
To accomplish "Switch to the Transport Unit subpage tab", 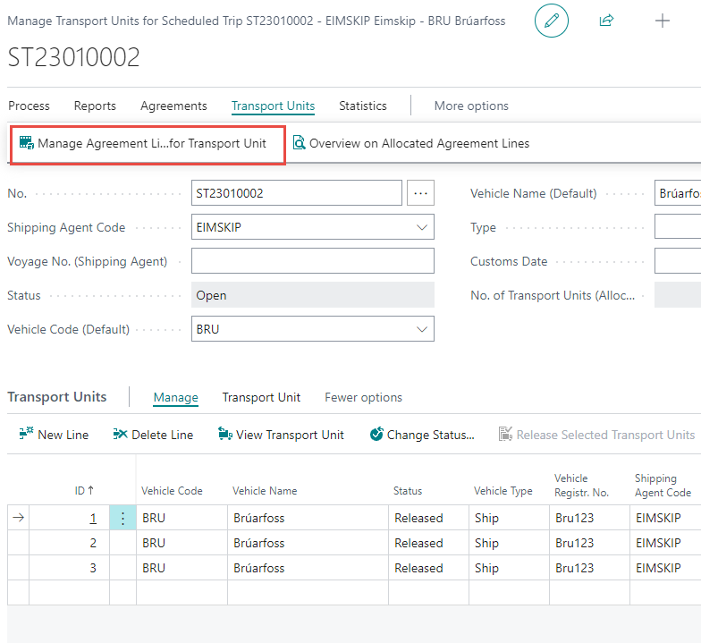I will pos(261,397).
